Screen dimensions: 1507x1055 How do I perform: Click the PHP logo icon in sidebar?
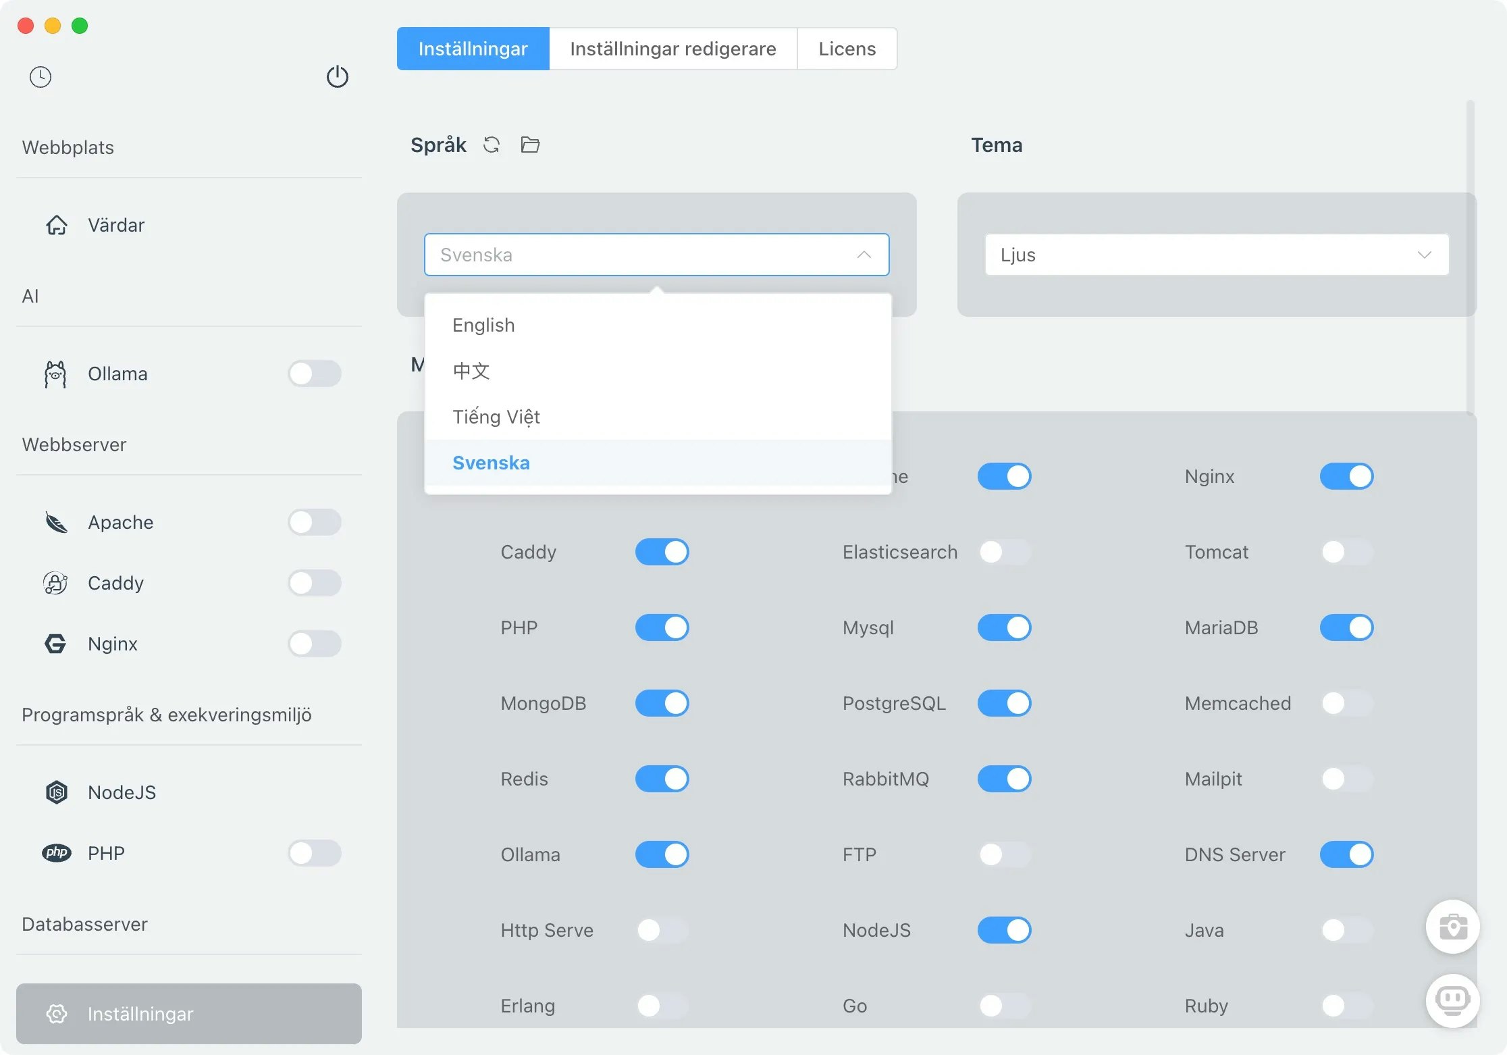click(x=57, y=853)
